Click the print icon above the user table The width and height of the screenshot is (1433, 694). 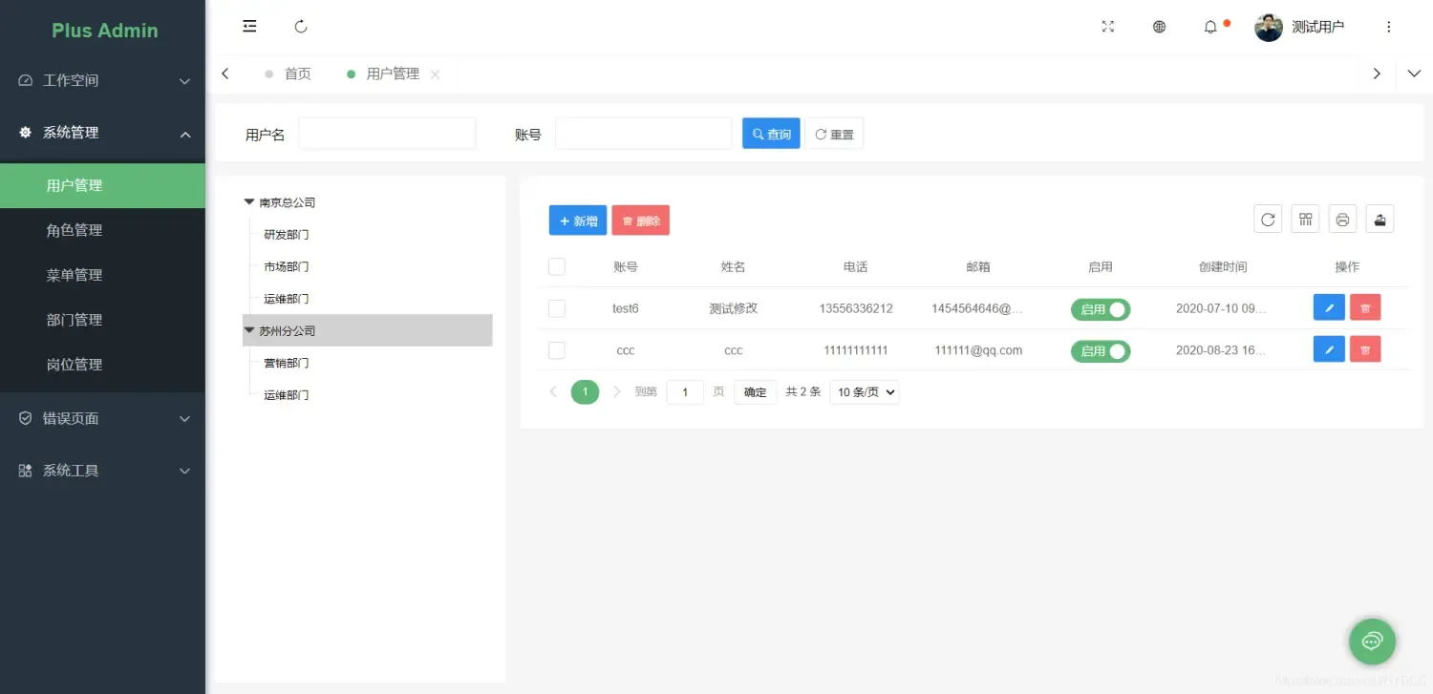(1342, 219)
